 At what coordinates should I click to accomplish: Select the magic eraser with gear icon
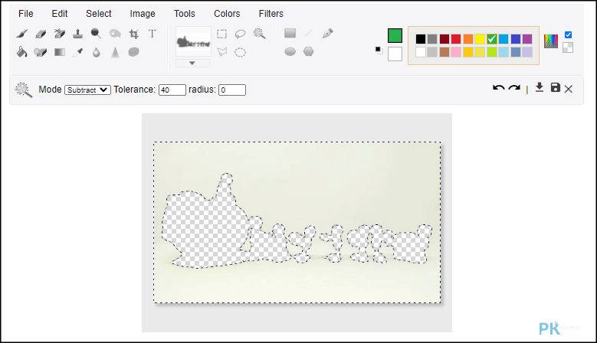coord(41,52)
